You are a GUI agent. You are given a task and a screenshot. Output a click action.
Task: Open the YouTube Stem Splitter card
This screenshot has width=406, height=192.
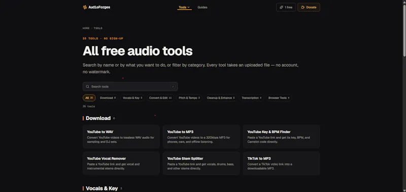201,163
